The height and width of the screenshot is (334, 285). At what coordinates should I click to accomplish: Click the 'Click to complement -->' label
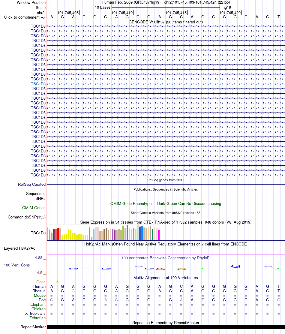(25, 17)
